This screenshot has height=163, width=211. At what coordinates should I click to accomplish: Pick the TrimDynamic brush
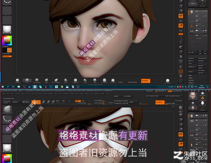[x=75, y=81]
